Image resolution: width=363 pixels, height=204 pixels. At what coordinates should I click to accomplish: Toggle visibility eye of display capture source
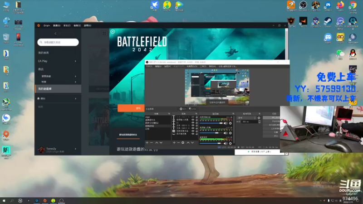point(193,134)
